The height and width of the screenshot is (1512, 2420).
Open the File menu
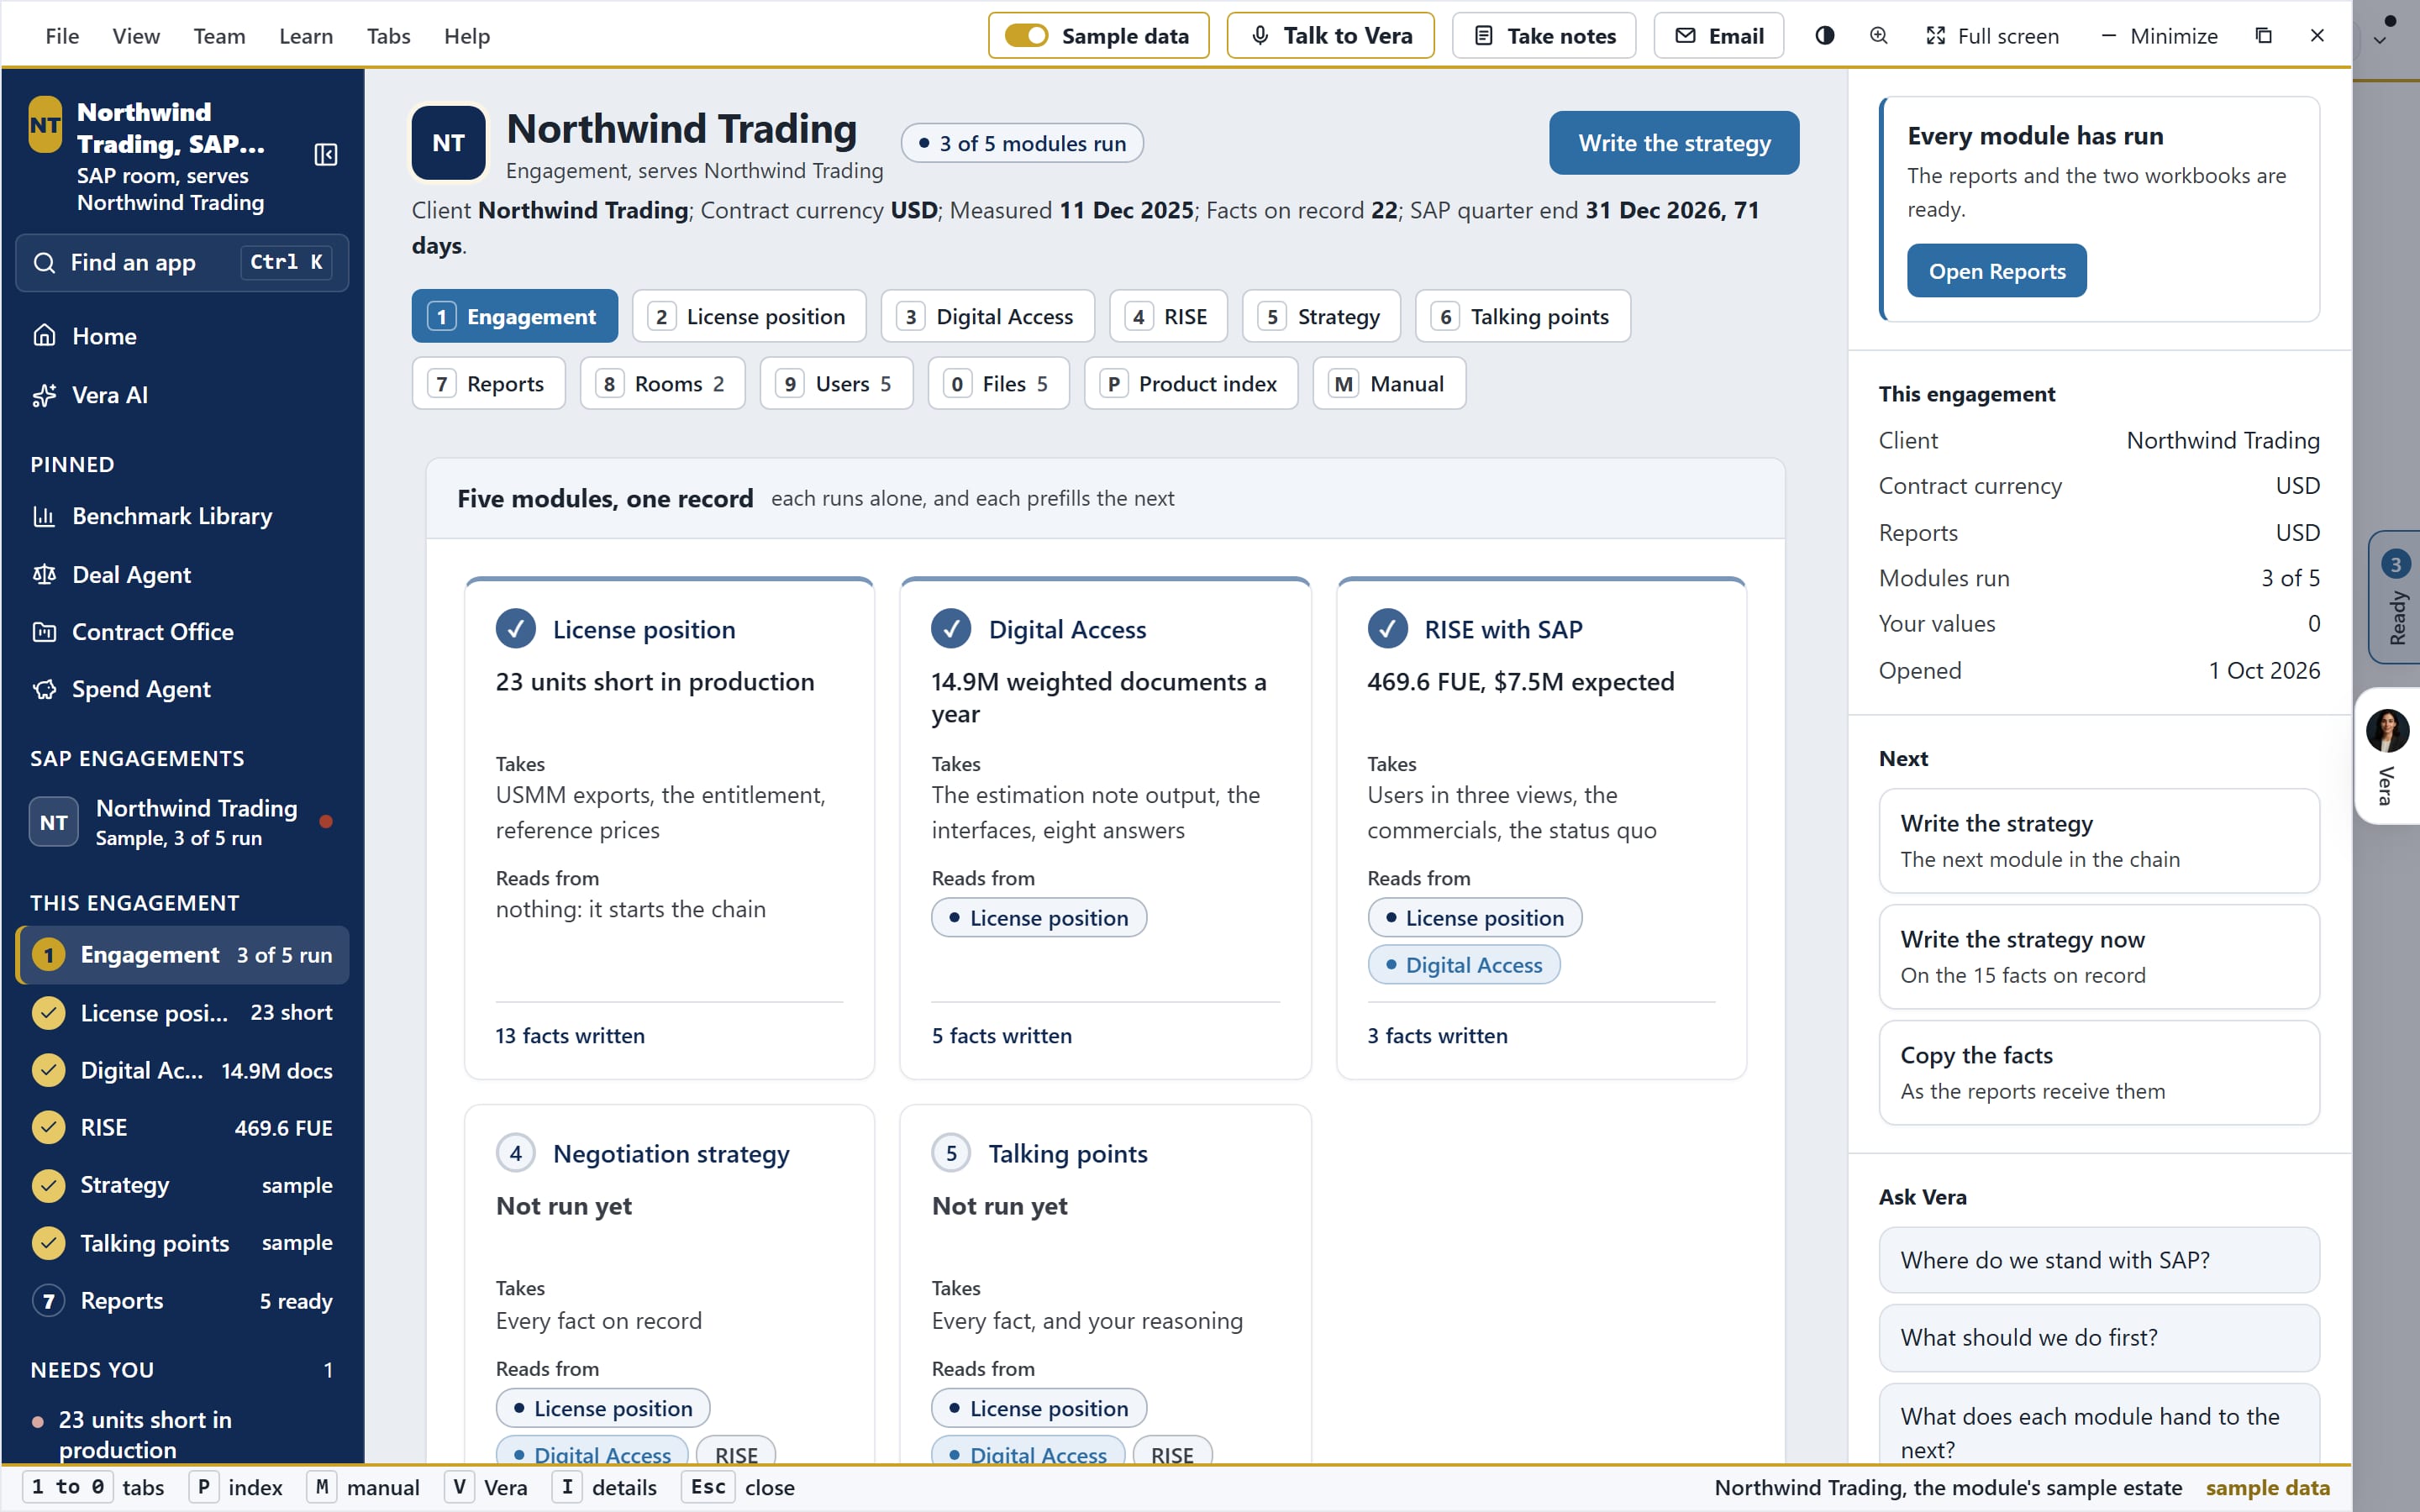(62, 36)
